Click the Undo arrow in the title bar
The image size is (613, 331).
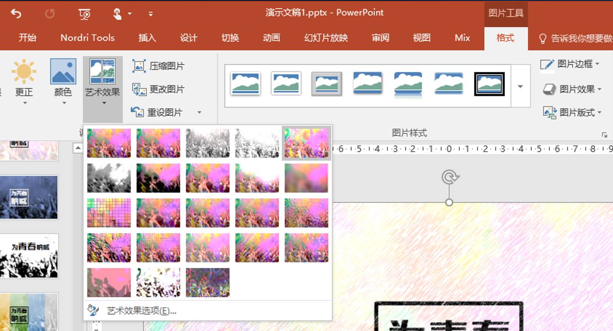coord(16,14)
